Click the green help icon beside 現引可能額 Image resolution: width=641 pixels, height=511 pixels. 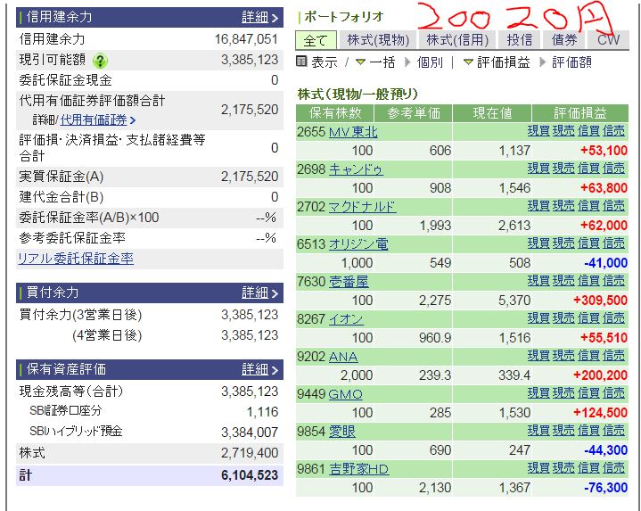click(100, 61)
